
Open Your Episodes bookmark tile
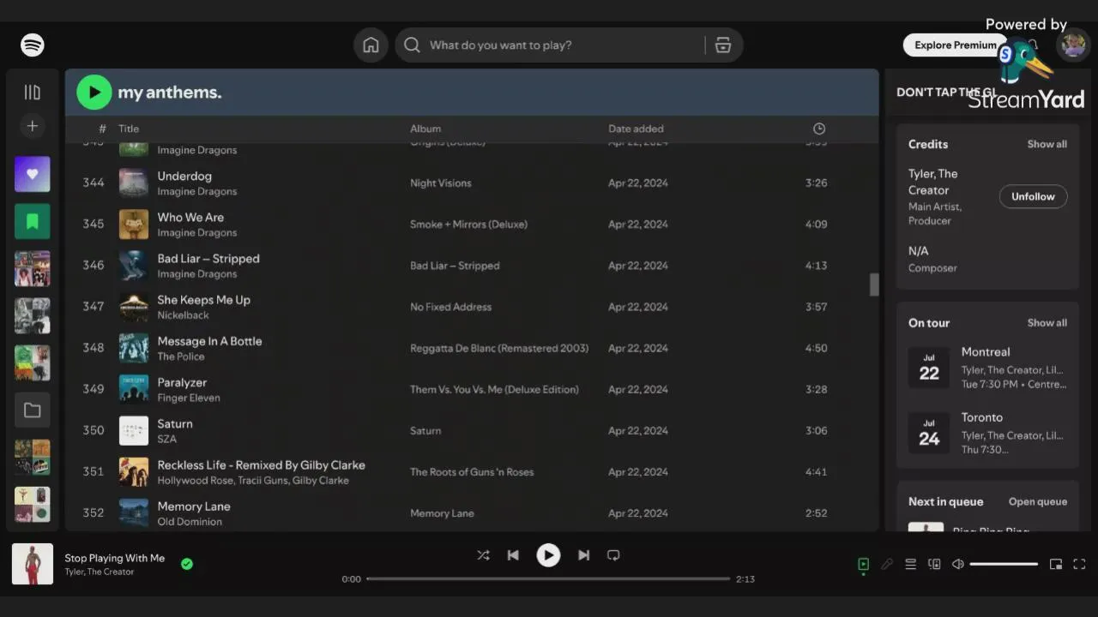tap(33, 221)
